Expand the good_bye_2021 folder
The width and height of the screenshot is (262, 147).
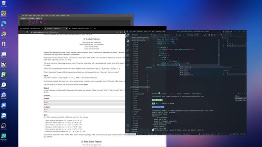tap(139, 94)
